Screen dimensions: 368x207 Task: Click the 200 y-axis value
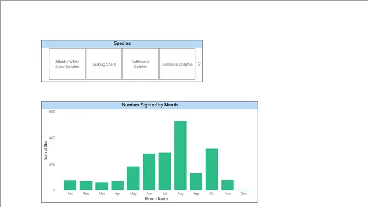[x=52, y=164]
